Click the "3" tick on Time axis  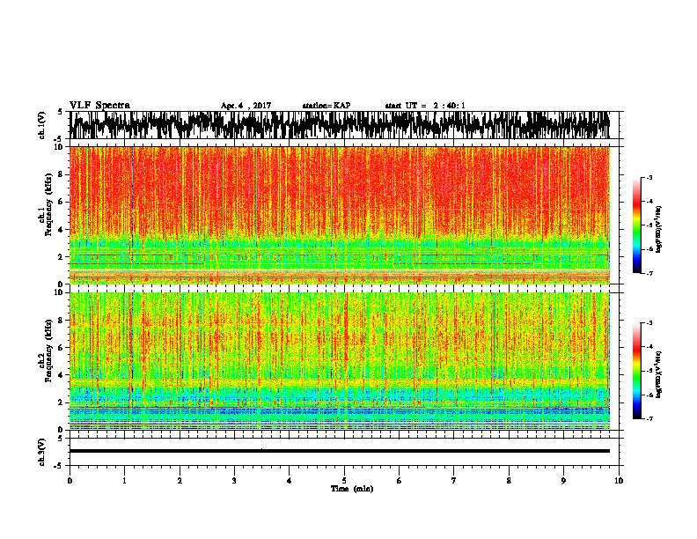(x=234, y=481)
